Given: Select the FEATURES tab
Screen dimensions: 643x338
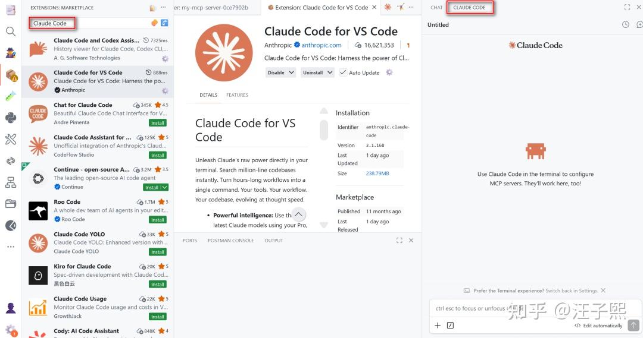Looking at the screenshot, I should (x=237, y=95).
